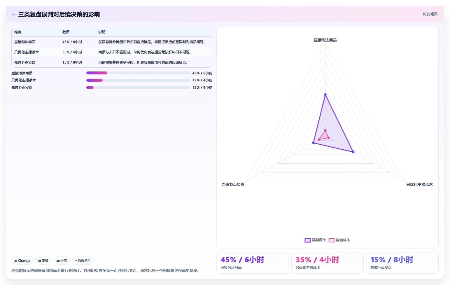Click radar axis label 只优化主播话术
The image size is (450, 285).
(x=419, y=184)
